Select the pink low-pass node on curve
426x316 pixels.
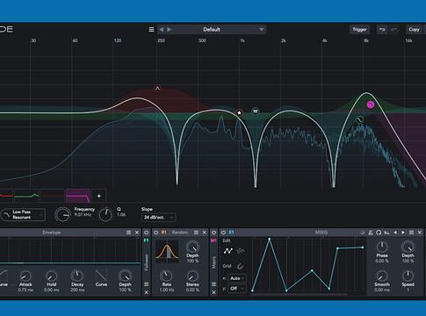click(371, 105)
